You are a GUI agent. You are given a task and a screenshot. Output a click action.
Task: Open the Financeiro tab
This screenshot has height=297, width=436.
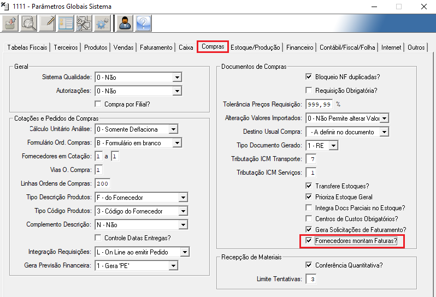[299, 47]
